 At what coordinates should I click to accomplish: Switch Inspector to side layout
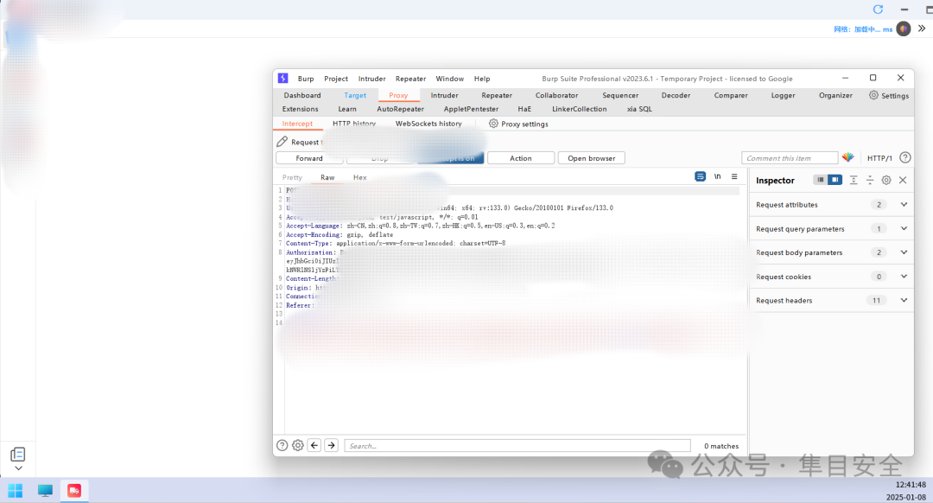click(835, 180)
